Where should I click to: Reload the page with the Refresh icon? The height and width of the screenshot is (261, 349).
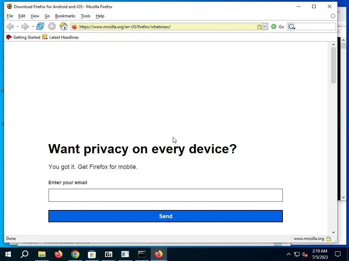click(40, 27)
